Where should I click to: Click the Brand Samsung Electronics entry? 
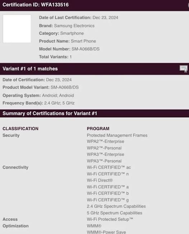pos(67,26)
